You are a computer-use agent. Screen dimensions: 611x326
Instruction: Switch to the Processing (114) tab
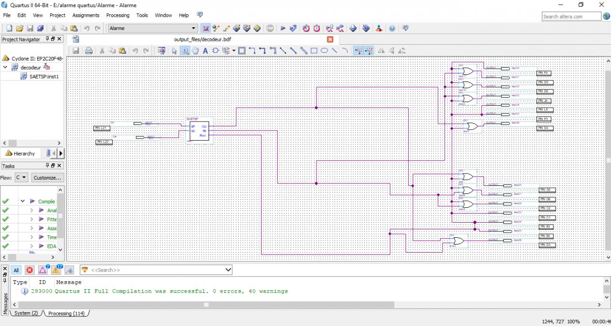point(66,313)
